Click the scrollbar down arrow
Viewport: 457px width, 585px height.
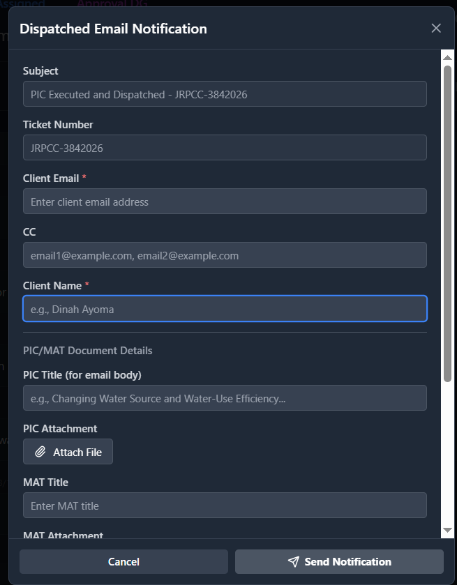447,531
